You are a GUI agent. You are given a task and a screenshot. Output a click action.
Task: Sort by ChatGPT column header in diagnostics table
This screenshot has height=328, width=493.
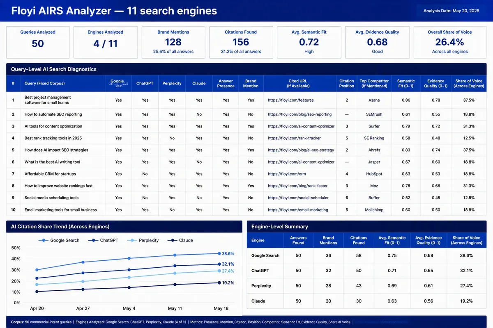tap(145, 83)
